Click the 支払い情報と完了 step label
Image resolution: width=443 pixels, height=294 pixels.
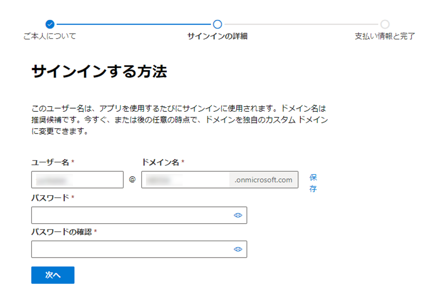(x=385, y=37)
